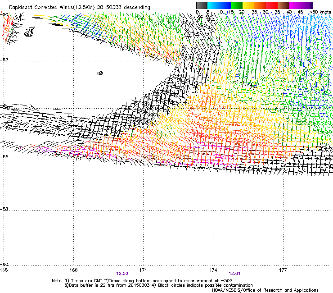Select the yellow 20-25 knots legend segment
The width and height of the screenshot is (333, 293).
click(248, 5)
